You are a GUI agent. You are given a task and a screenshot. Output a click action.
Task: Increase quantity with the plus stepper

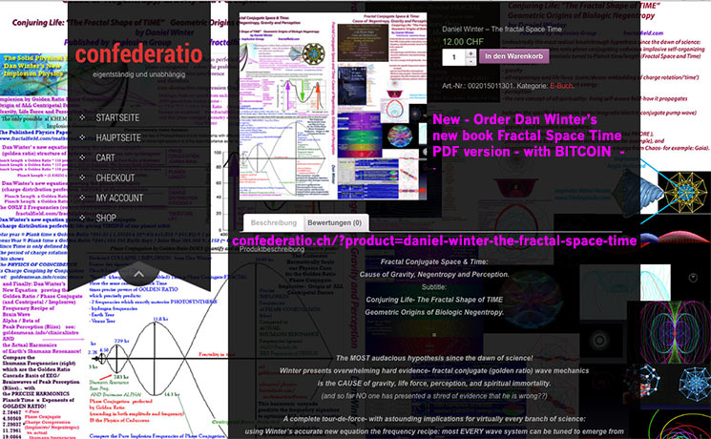[471, 53]
